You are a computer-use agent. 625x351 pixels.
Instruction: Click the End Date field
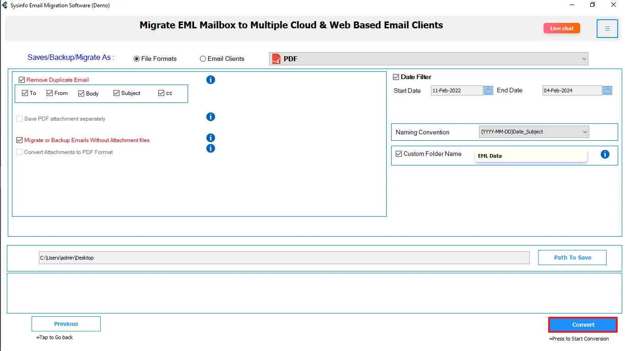coord(572,90)
